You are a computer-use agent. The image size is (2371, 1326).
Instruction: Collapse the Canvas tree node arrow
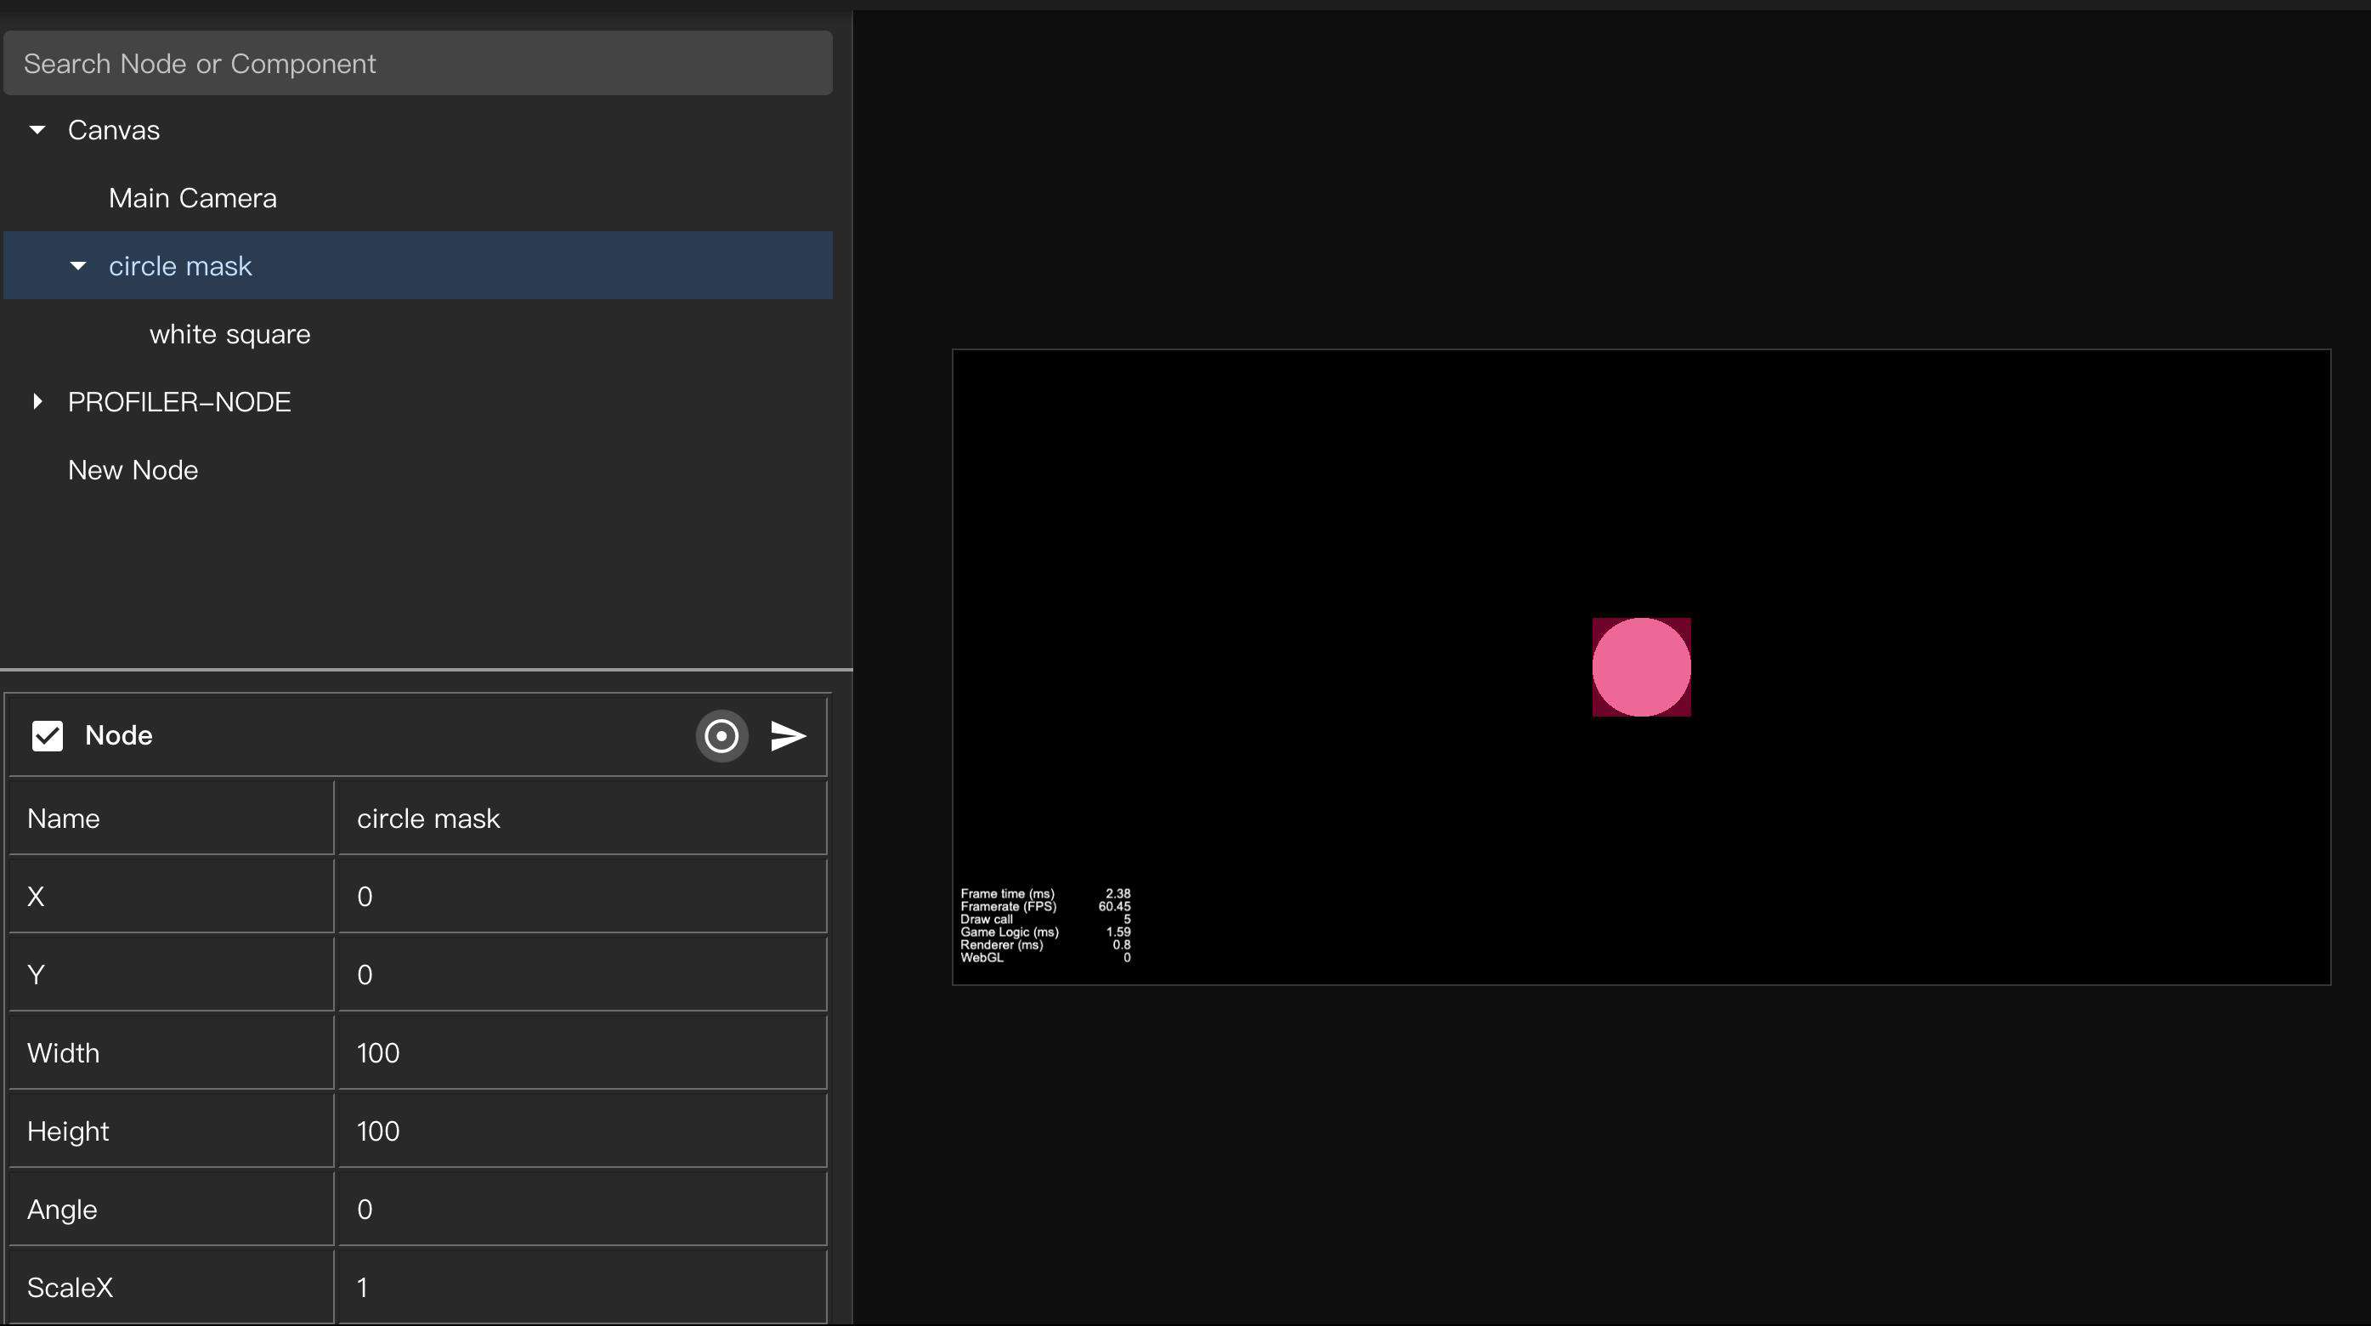(37, 130)
